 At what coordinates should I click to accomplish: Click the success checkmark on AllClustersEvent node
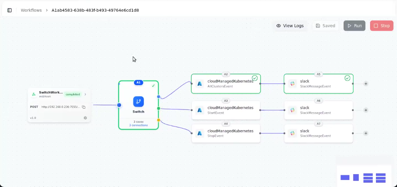(255, 78)
